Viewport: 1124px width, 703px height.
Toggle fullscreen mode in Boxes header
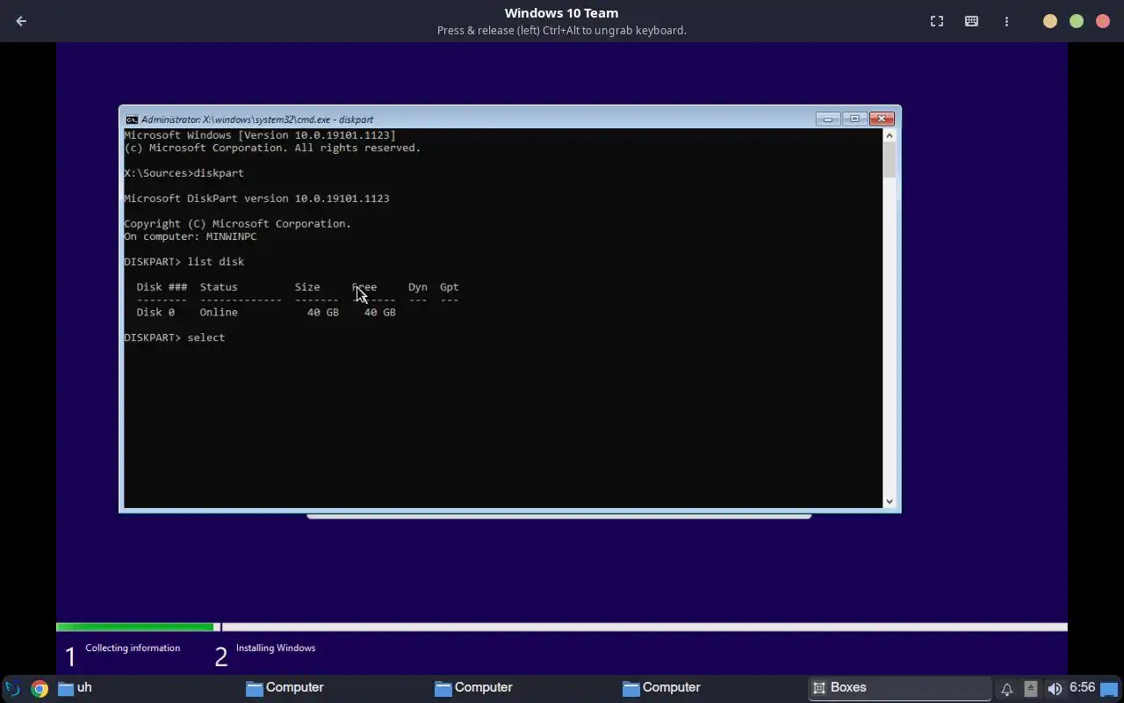(937, 21)
